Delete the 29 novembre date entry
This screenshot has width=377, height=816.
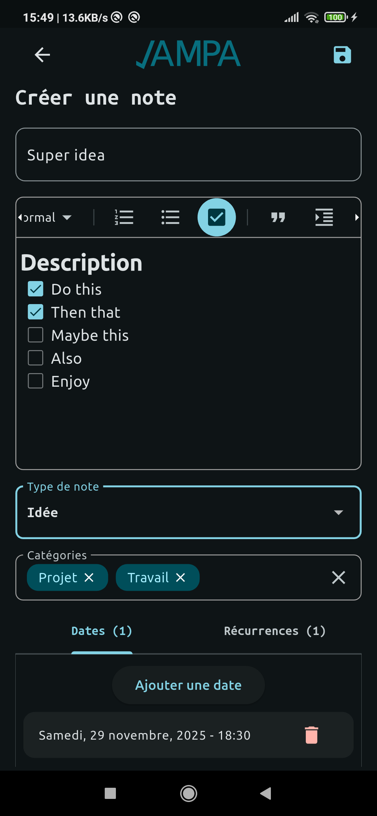pyautogui.click(x=311, y=735)
